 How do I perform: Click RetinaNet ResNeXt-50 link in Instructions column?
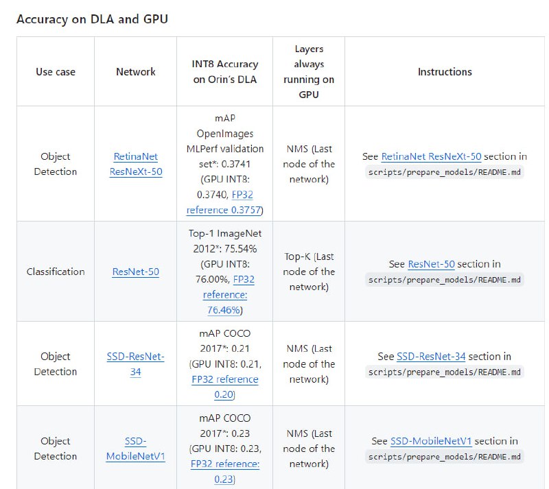click(430, 156)
